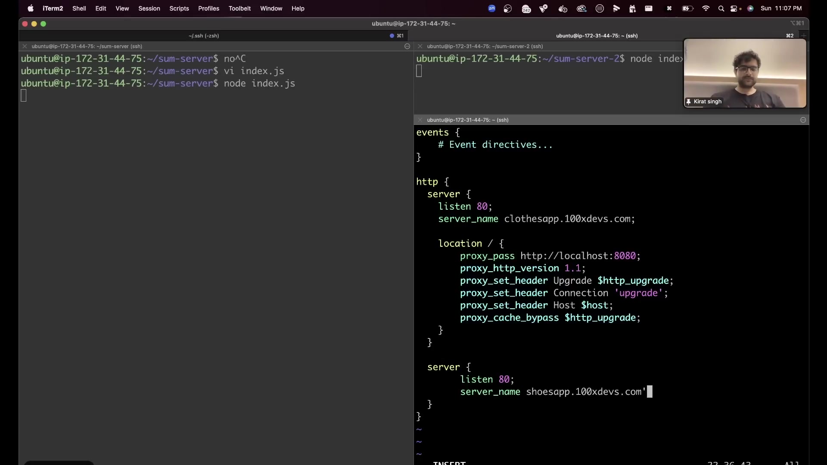Click the Zoom icon in menu bar
Viewport: 827px width, 465px height.
pyautogui.click(x=491, y=8)
